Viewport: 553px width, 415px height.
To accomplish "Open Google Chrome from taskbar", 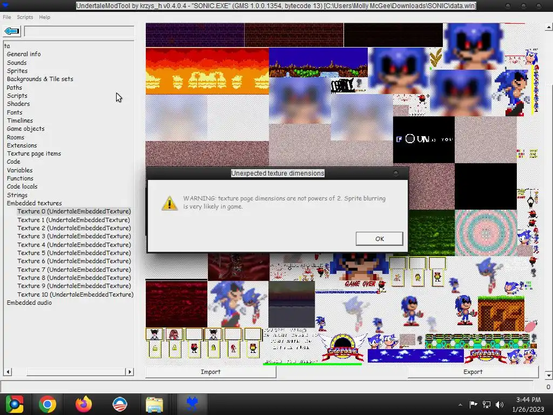I will (48, 404).
